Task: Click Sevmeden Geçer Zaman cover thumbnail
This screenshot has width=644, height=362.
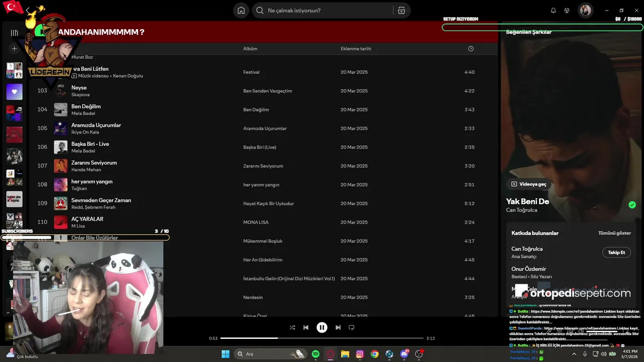Action: 60,204
